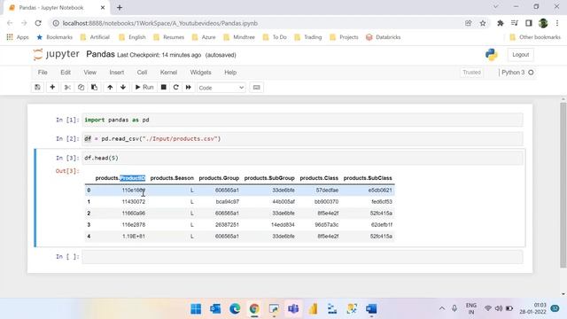Open Microsoft Edge from taskbar

tap(235, 309)
